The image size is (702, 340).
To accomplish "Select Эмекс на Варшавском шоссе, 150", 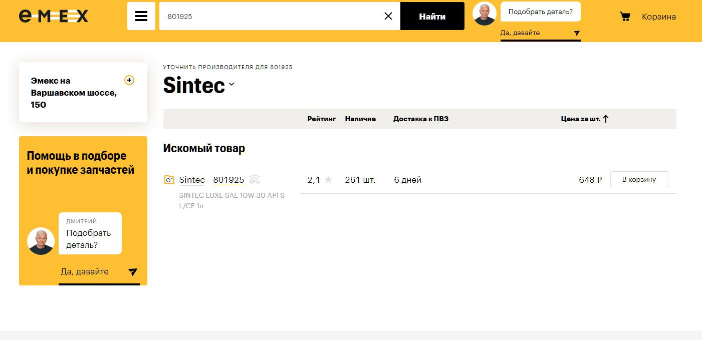I will pyautogui.click(x=74, y=93).
